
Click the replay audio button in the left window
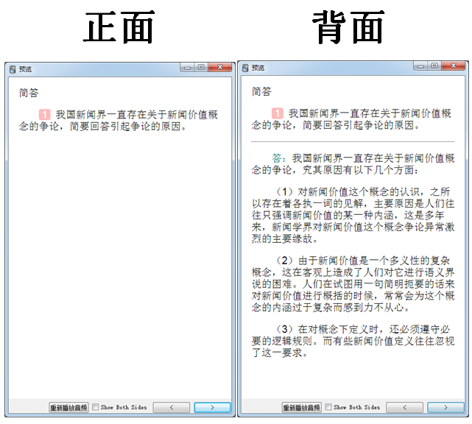(68, 408)
